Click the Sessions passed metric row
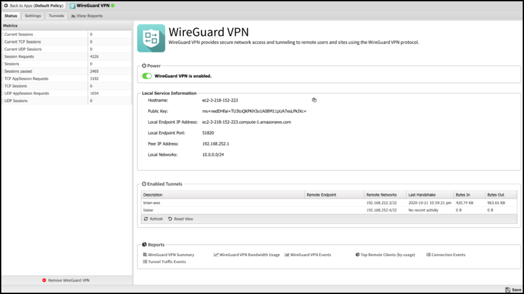The height and width of the screenshot is (294, 524). click(x=67, y=71)
